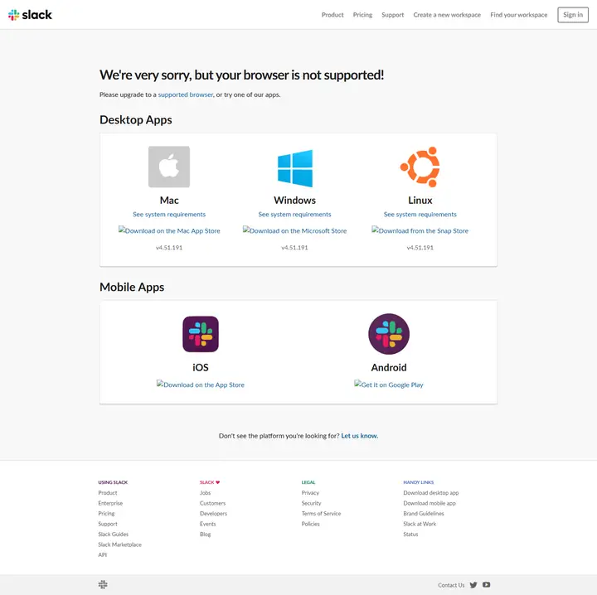
Task: Download on the App Store for iOS
Action: 201,385
